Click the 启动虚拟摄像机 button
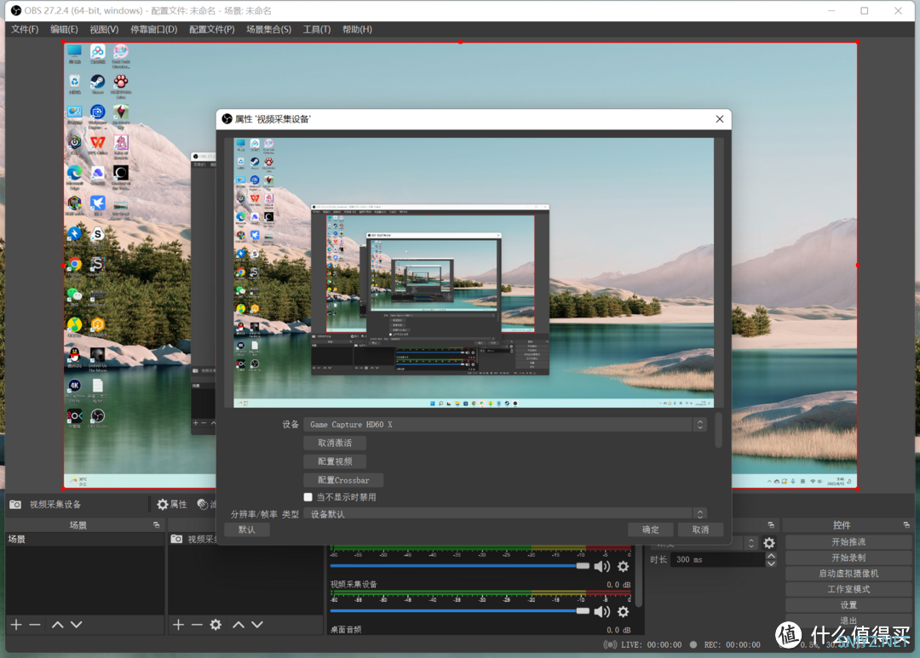This screenshot has height=658, width=920. point(848,574)
